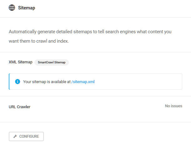The height and width of the screenshot is (149, 191).
Task: Click the XML Sitemap label
Action: pyautogui.click(x=21, y=62)
